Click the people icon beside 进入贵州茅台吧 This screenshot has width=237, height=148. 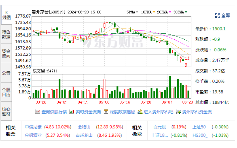[140, 112]
